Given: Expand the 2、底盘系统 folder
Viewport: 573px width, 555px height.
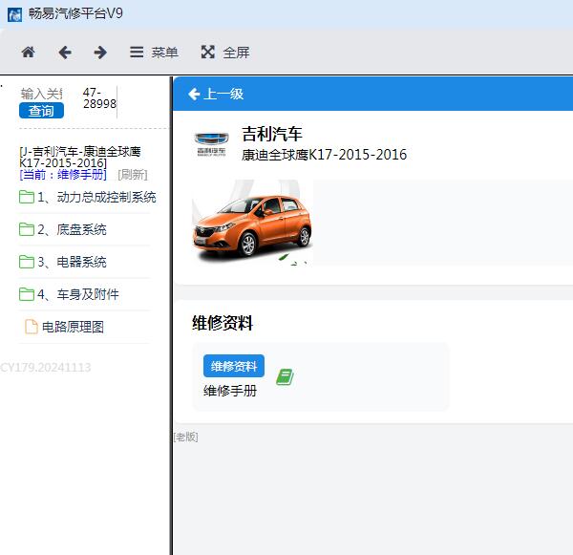Looking at the screenshot, I should coord(62,229).
